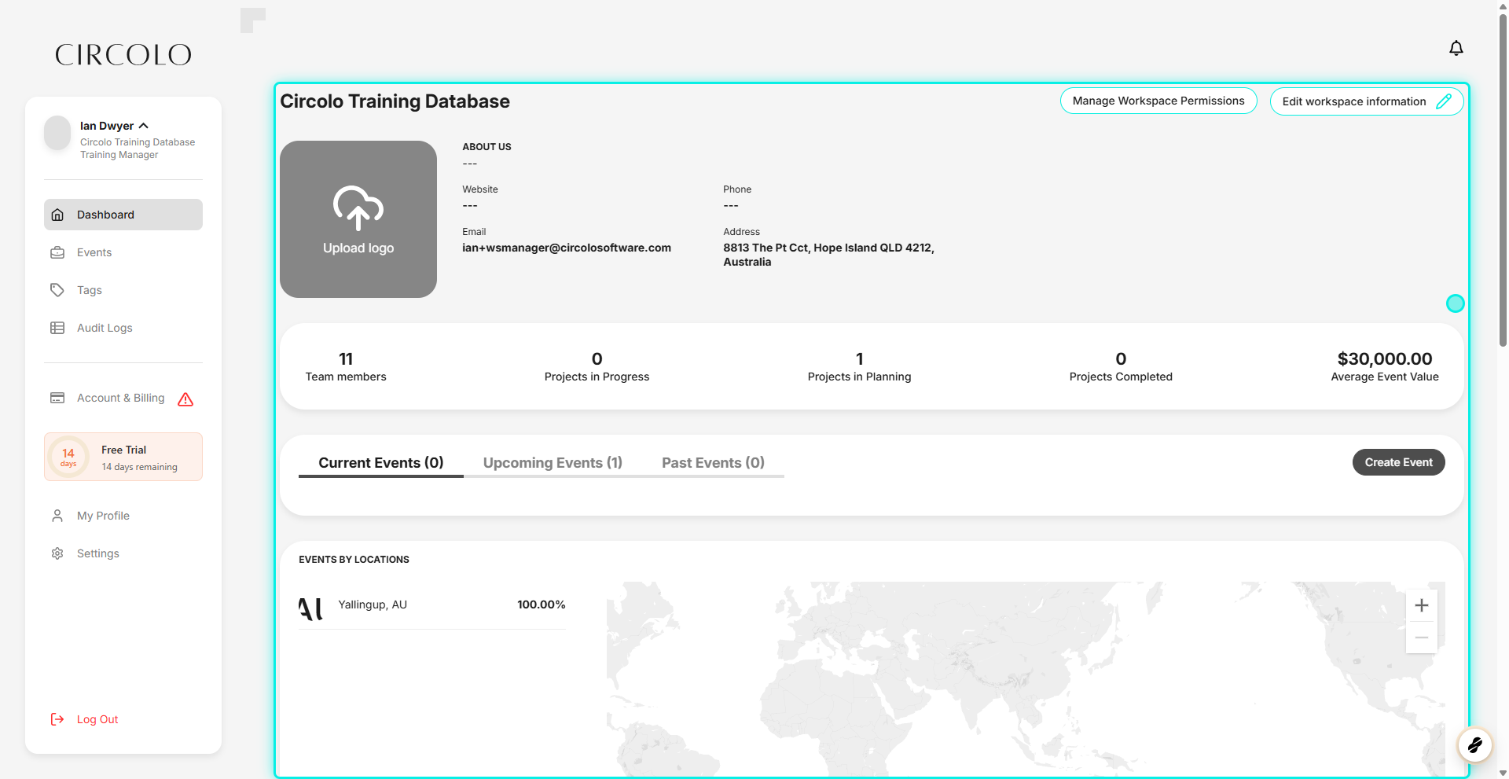The width and height of the screenshot is (1509, 779).
Task: Click the Log Out arrow icon
Action: (57, 719)
